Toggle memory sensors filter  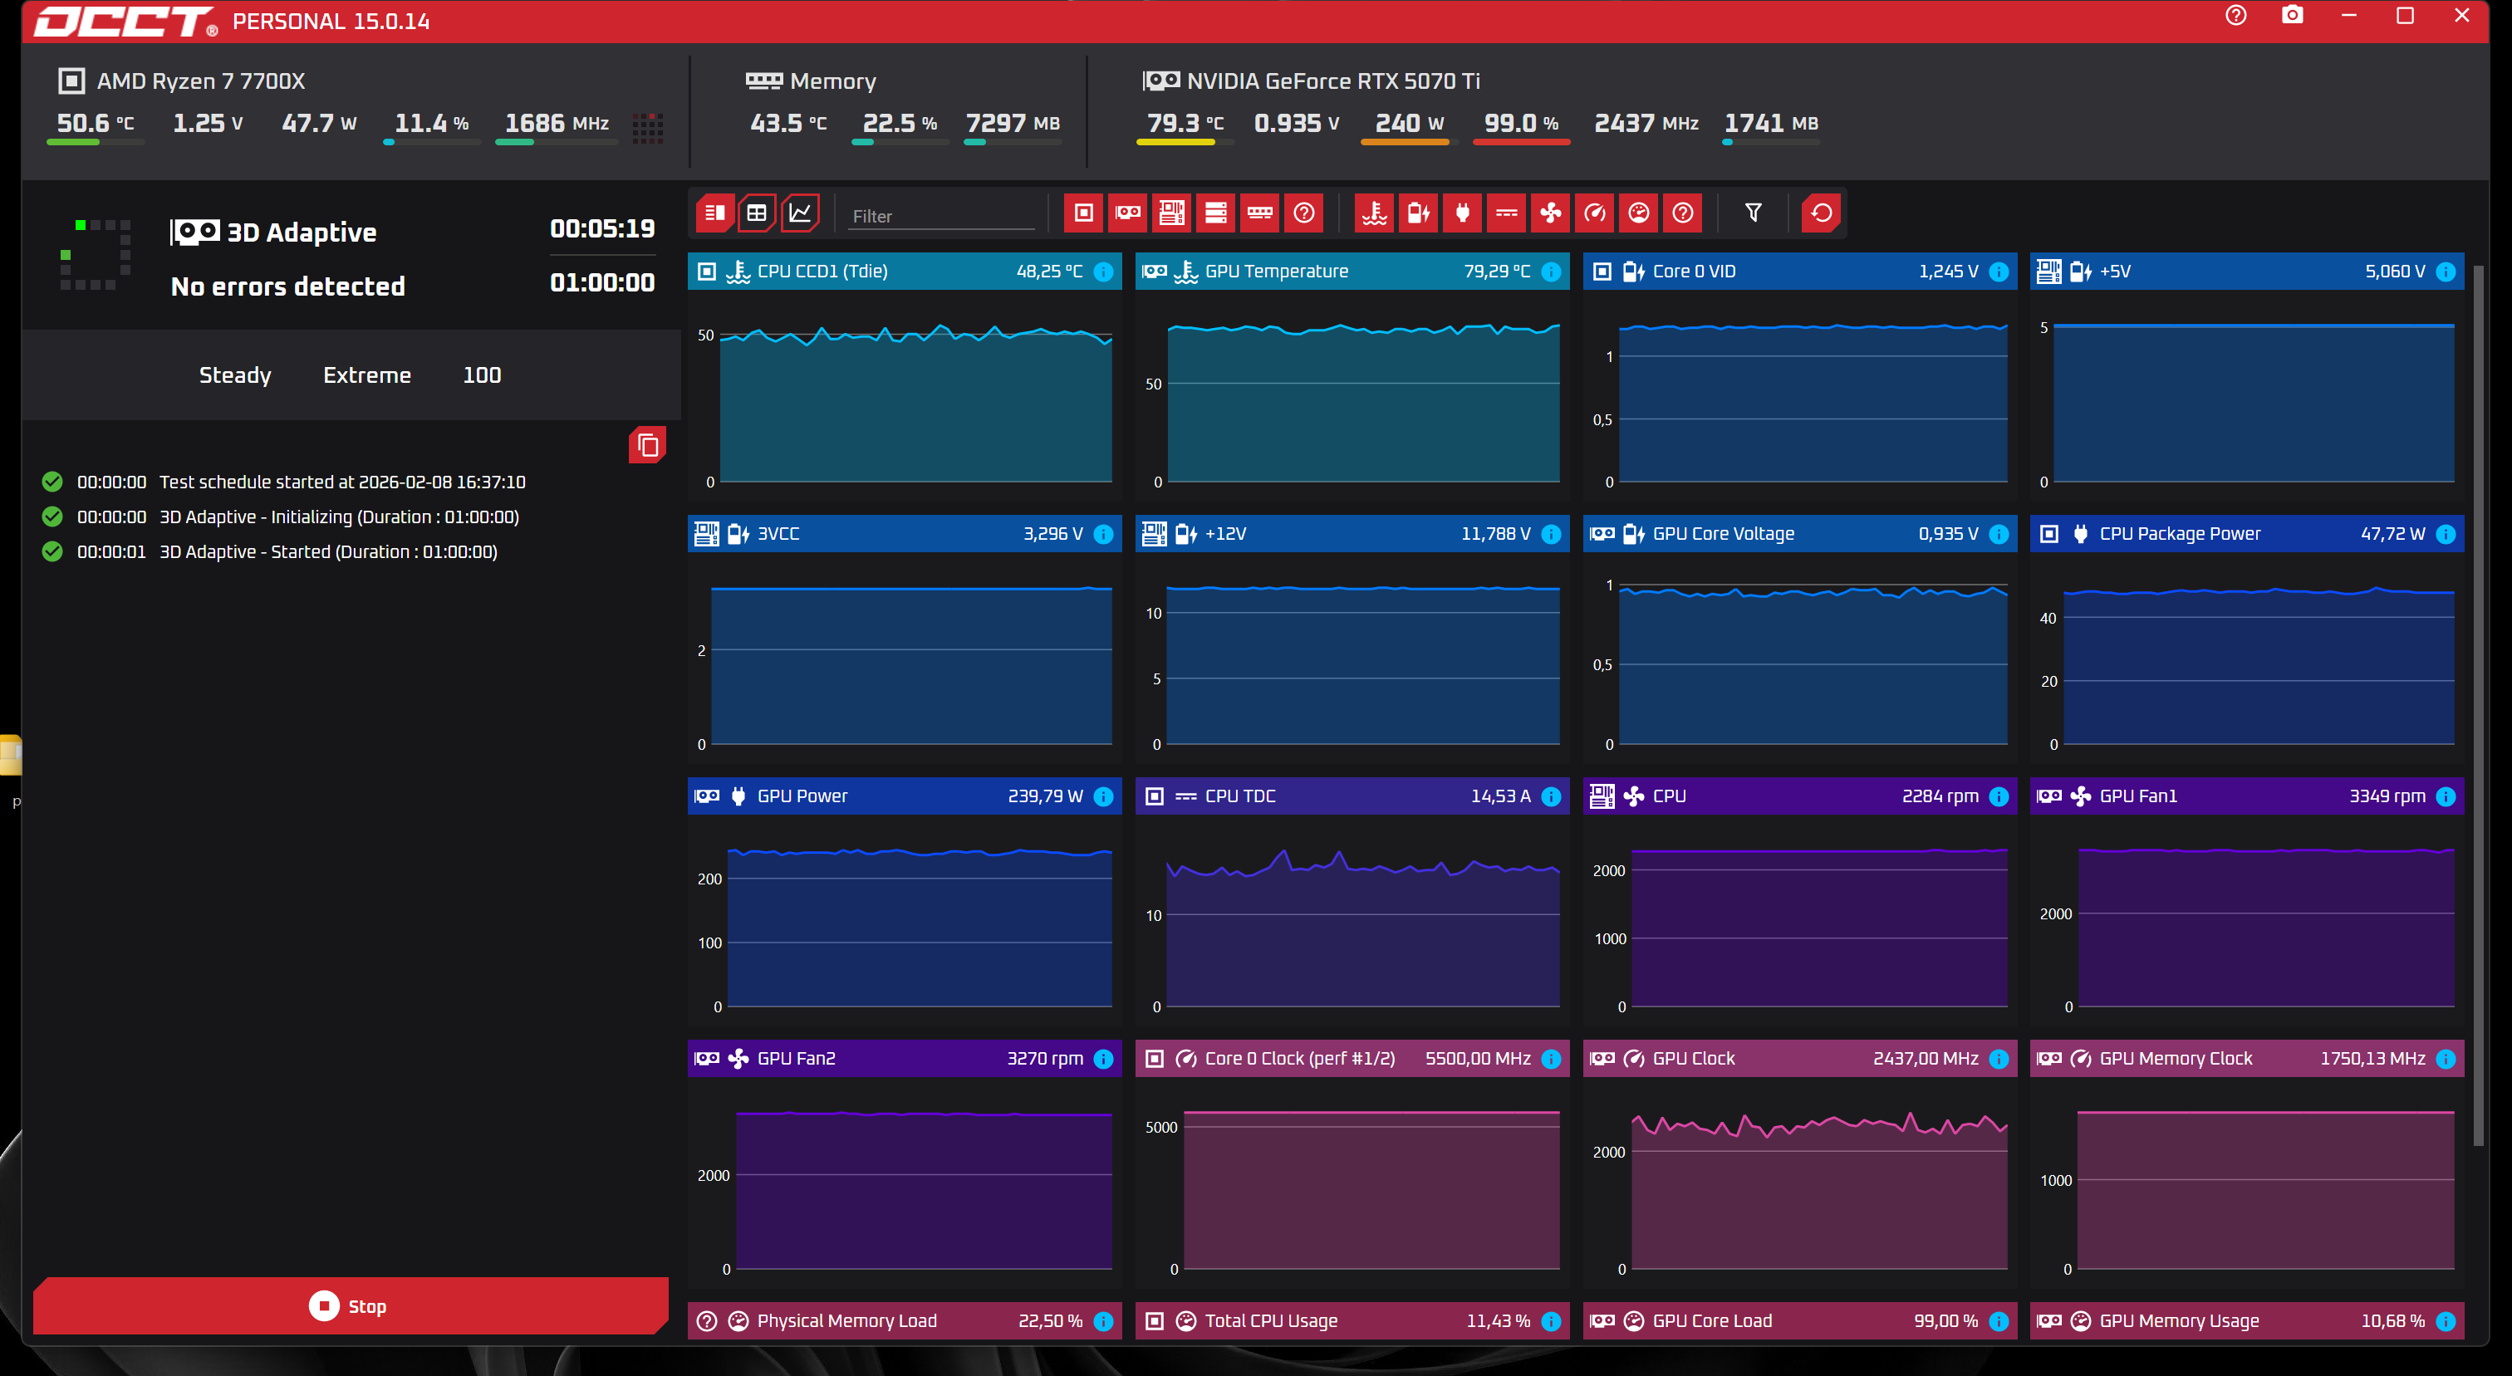[1260, 213]
